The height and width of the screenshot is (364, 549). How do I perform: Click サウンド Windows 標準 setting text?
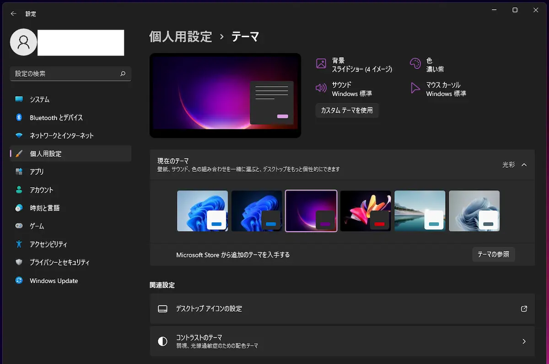coord(352,89)
